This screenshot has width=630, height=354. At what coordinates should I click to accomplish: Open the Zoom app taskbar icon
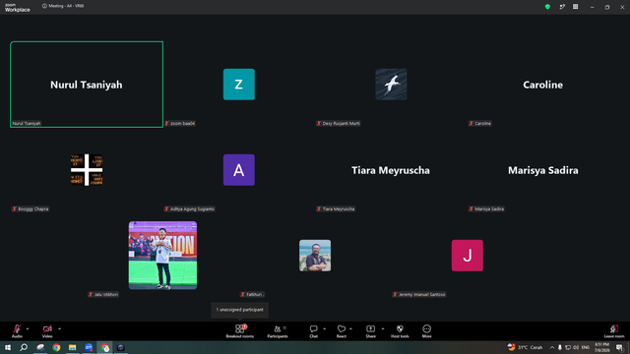point(89,347)
